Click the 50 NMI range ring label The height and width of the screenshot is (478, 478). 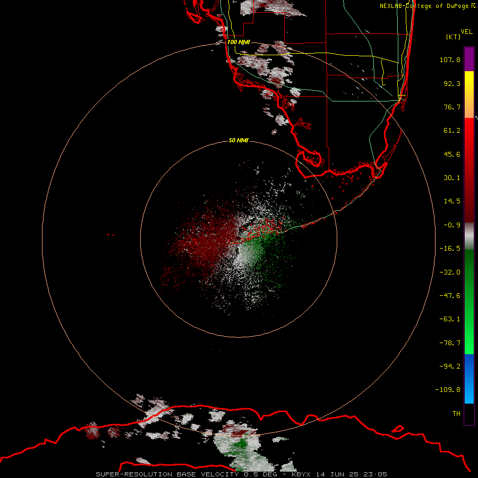[238, 140]
